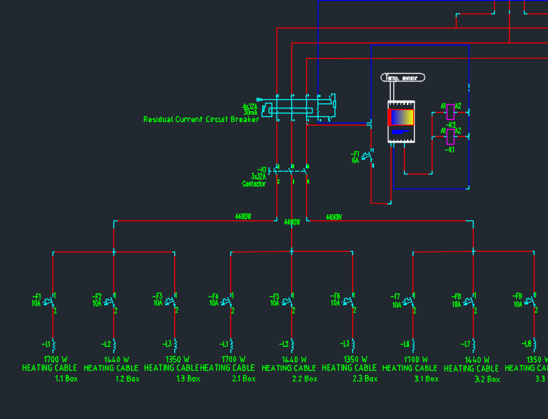The height and width of the screenshot is (419, 548).
Task: Click the heating coil symbol above 2.1 Box
Action: [x=231, y=345]
